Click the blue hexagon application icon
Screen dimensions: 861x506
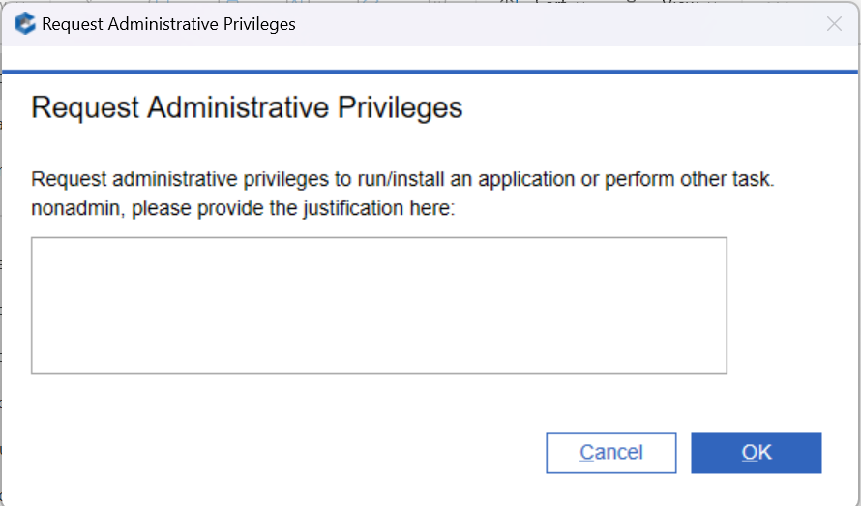25,24
